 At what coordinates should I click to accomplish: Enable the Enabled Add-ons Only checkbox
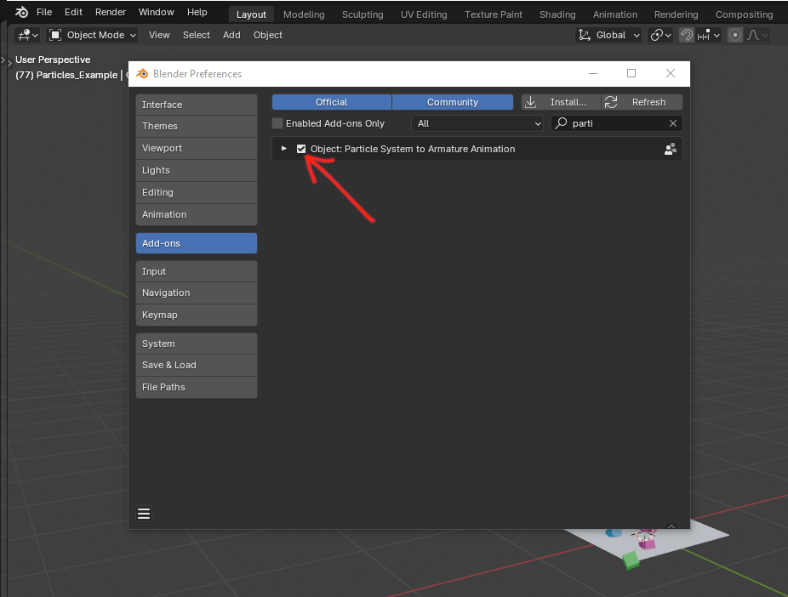pos(277,123)
